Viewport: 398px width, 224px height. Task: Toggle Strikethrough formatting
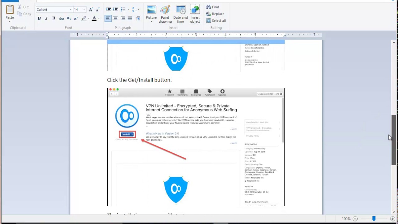click(x=61, y=19)
